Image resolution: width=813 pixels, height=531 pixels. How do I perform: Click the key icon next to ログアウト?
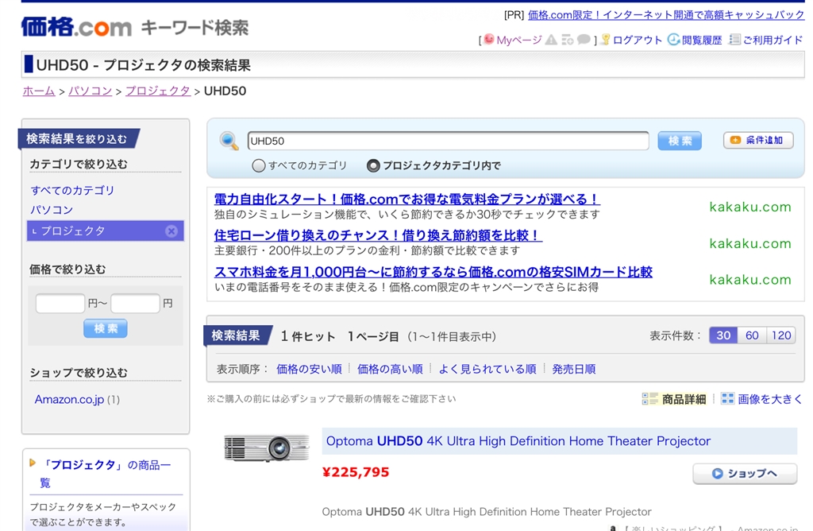click(x=606, y=40)
